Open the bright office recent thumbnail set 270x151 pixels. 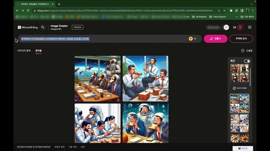point(240,123)
